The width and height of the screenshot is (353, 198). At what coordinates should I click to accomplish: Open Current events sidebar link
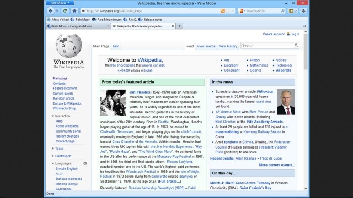point(63,94)
